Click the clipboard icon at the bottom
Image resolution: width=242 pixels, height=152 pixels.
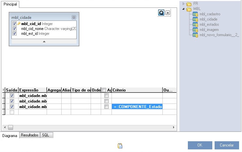click(x=120, y=146)
